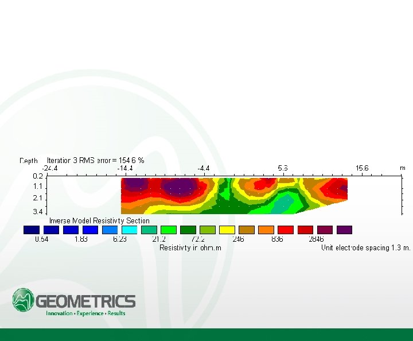Click the GEOMETRICS wordmark text

[x=85, y=301]
